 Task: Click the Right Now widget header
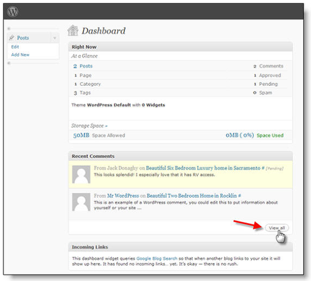tap(180, 47)
